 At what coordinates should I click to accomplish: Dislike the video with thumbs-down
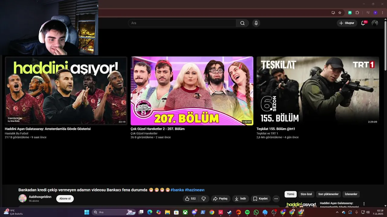[204, 199]
